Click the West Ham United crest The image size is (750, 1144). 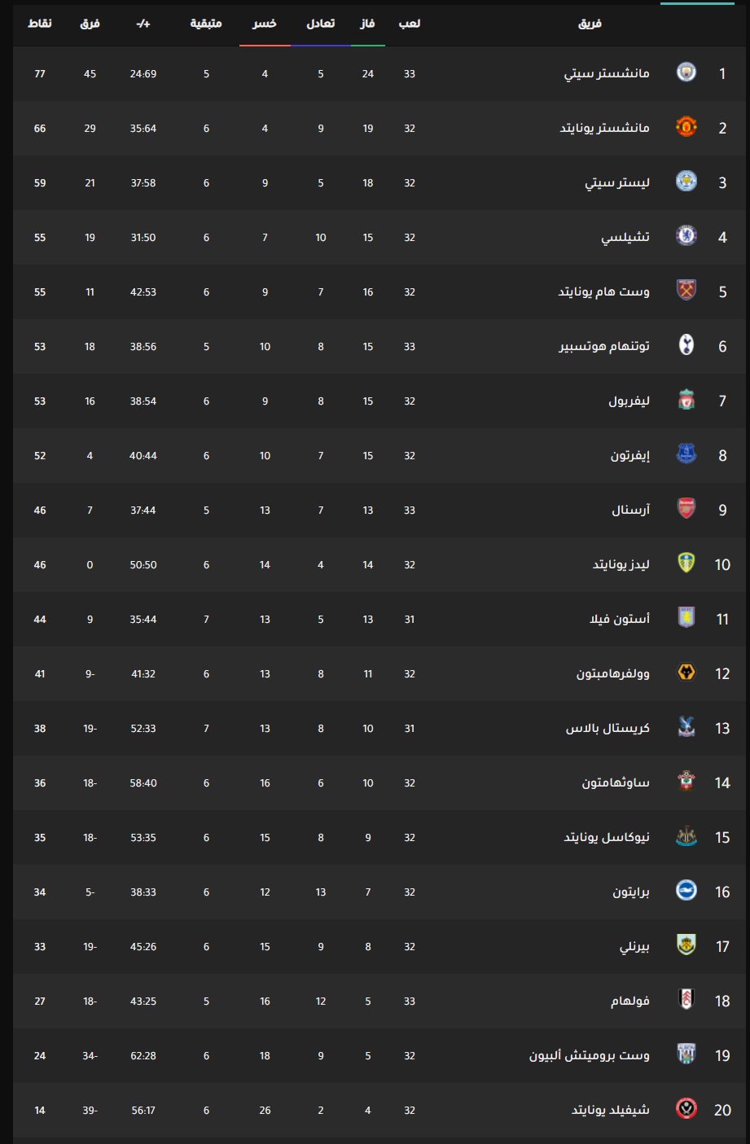click(686, 291)
